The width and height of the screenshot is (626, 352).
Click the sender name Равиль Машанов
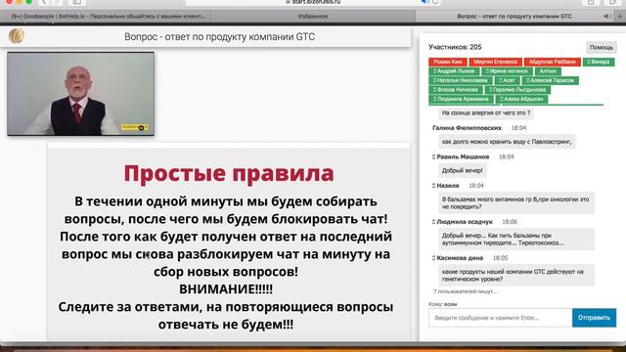pos(463,156)
